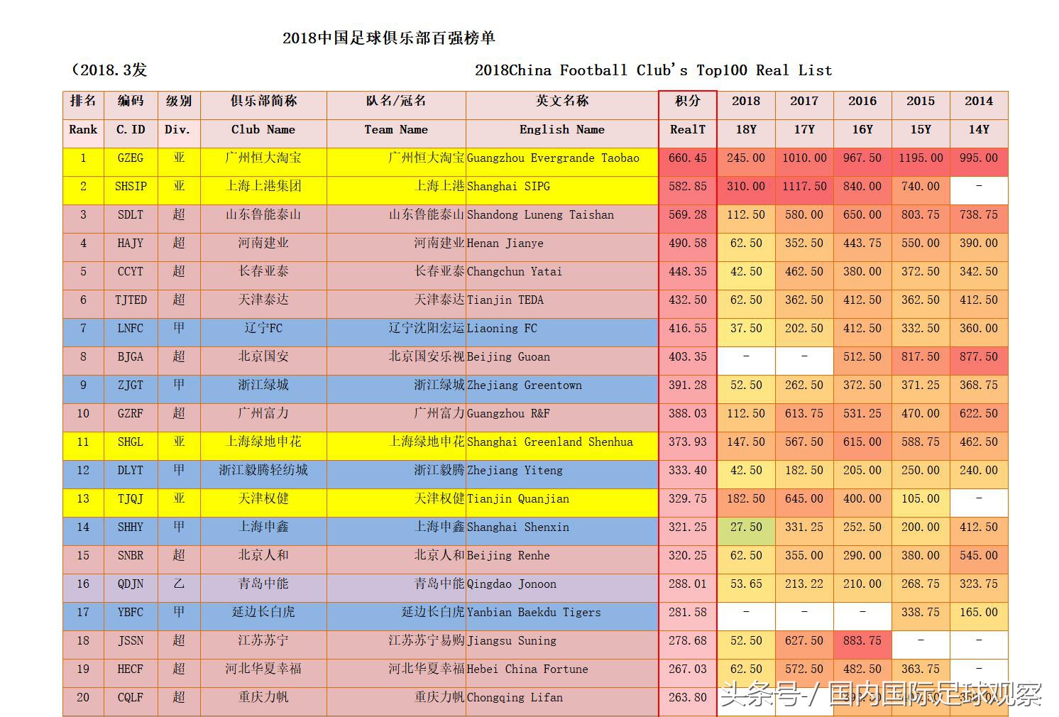Select the RealT score 490.58
Screen dimensions: 1059x717
(x=688, y=243)
